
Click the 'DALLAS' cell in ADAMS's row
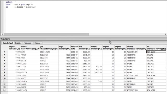point(156,84)
